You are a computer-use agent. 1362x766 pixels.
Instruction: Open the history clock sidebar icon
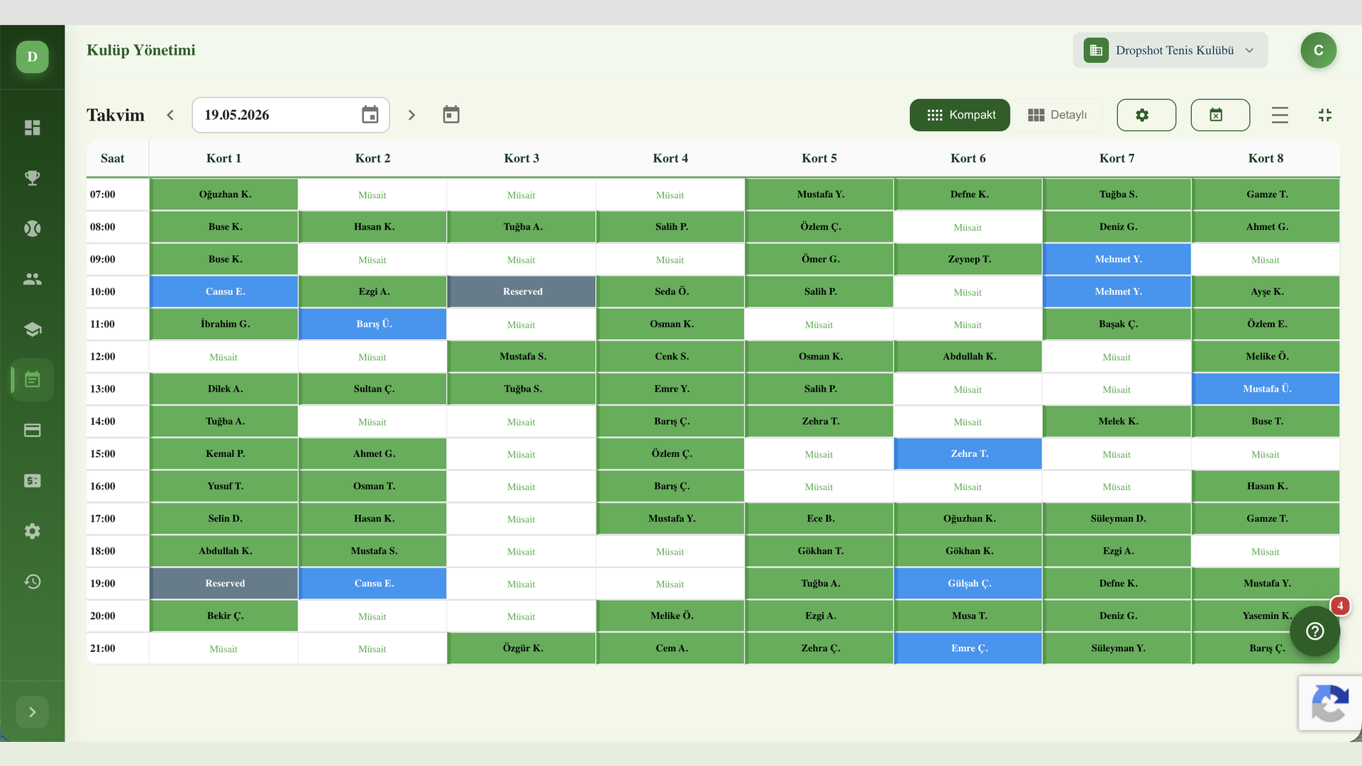(32, 582)
